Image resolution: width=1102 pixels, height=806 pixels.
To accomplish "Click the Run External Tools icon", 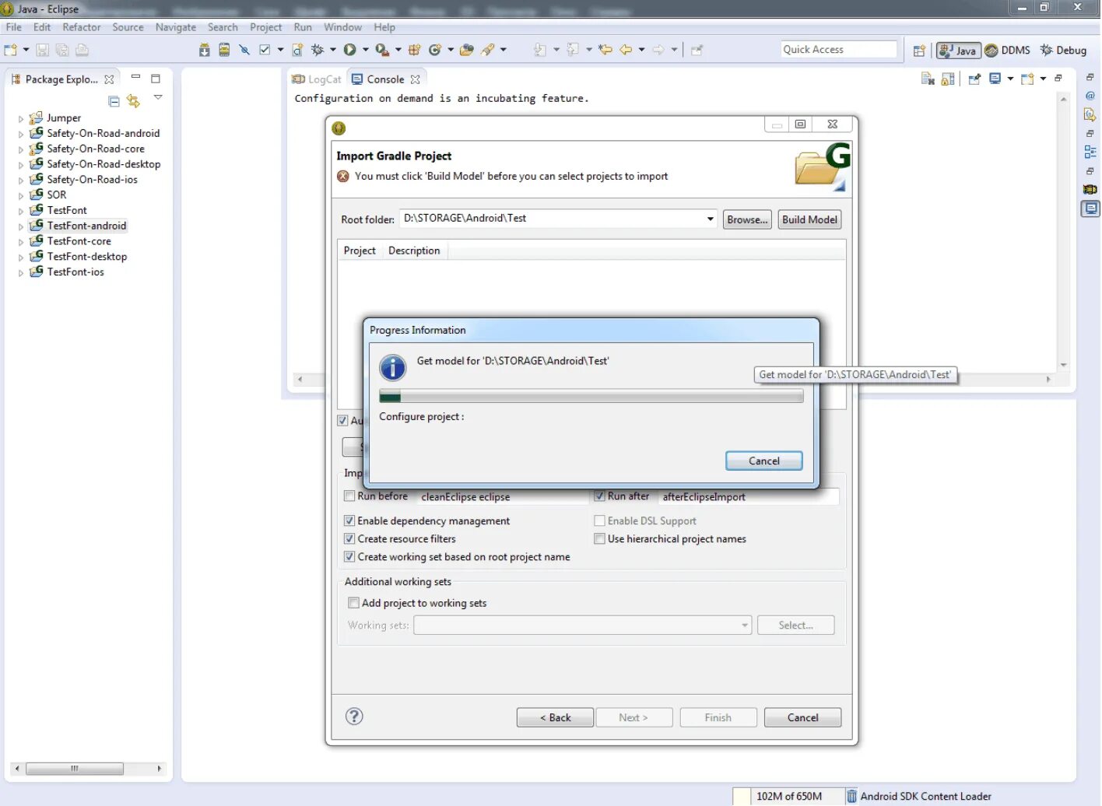I will coord(381,50).
